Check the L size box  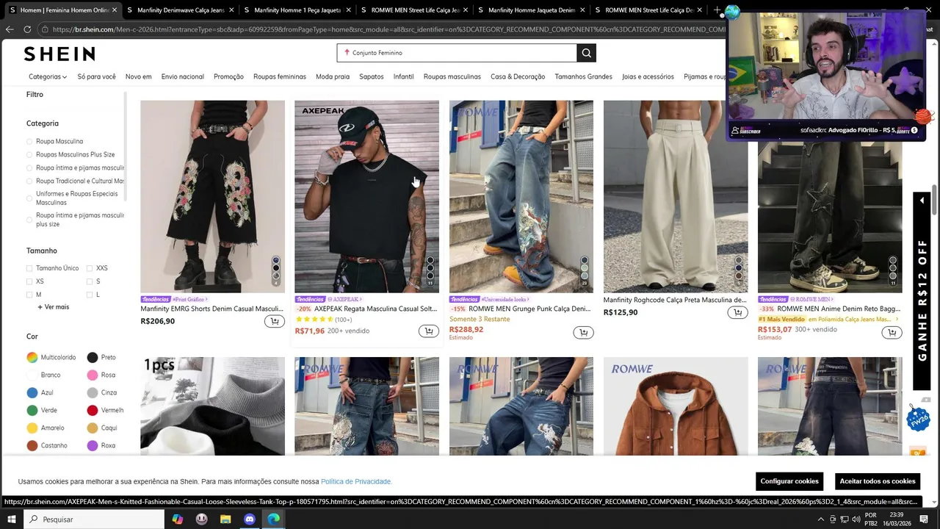click(90, 295)
